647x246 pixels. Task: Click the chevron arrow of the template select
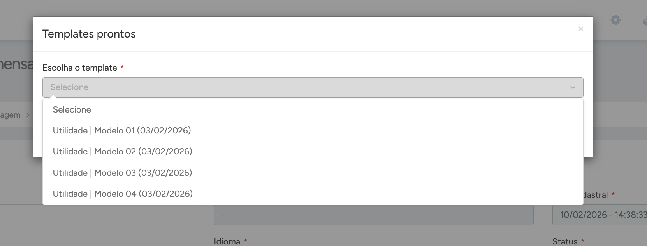click(573, 87)
